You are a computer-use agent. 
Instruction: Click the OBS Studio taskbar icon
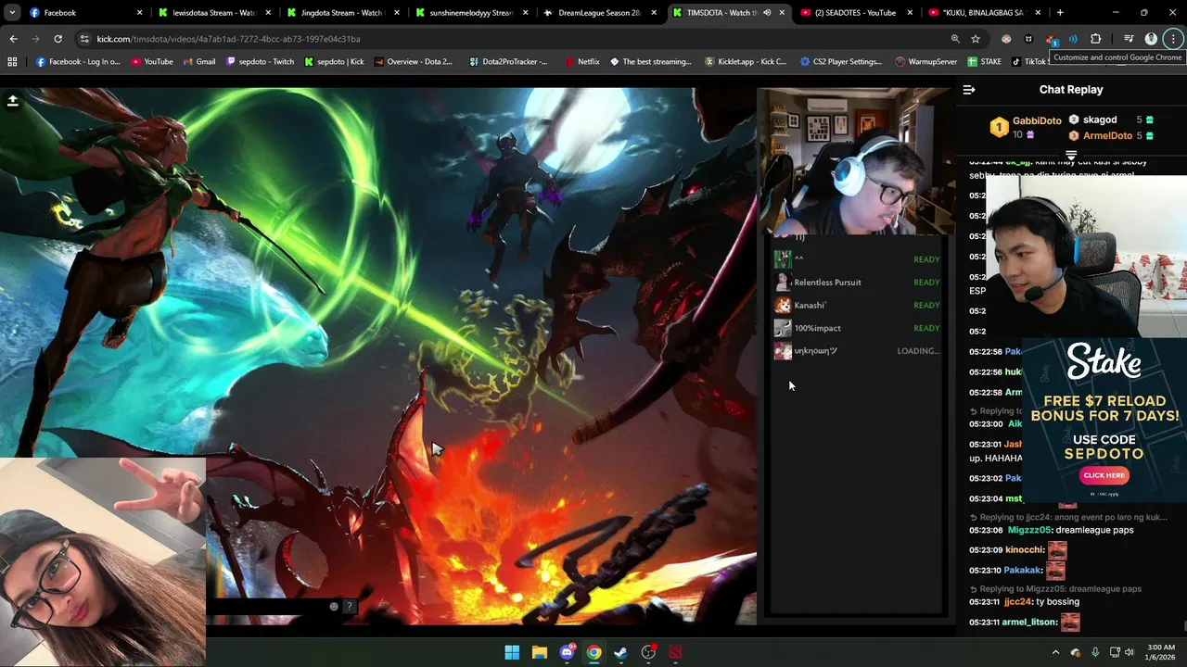pyautogui.click(x=648, y=652)
